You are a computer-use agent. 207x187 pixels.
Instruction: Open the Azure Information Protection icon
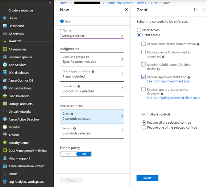[5, 166]
